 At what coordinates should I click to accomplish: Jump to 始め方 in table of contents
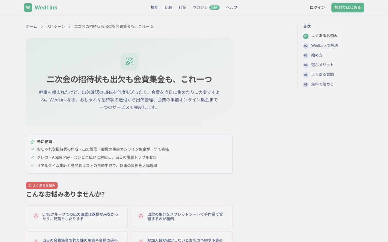point(317,55)
